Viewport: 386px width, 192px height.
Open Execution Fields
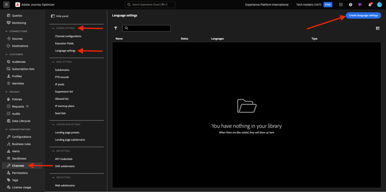(64, 43)
